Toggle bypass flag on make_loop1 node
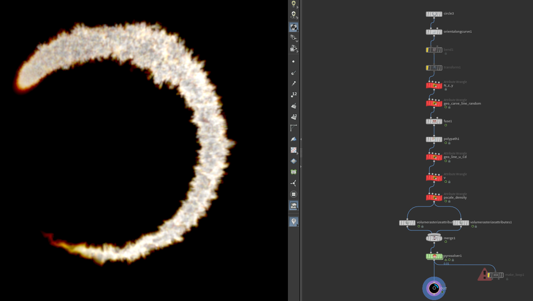The height and width of the screenshot is (301, 533). (x=489, y=275)
